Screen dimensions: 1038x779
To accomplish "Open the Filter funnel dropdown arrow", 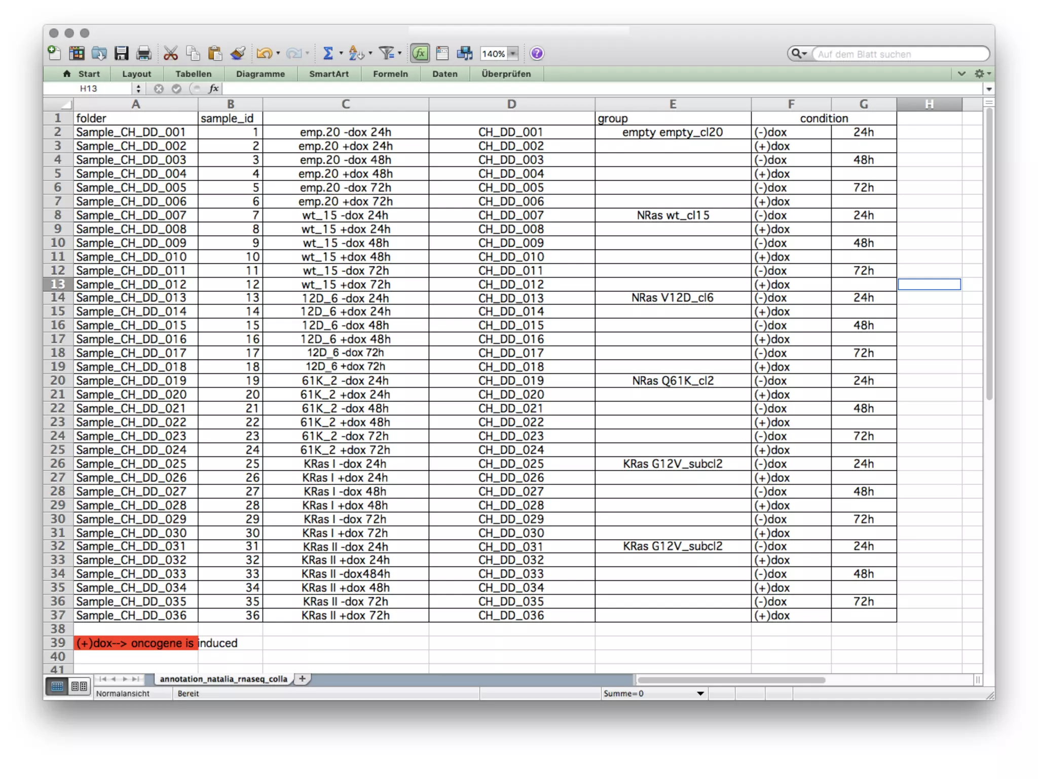I will coord(400,53).
